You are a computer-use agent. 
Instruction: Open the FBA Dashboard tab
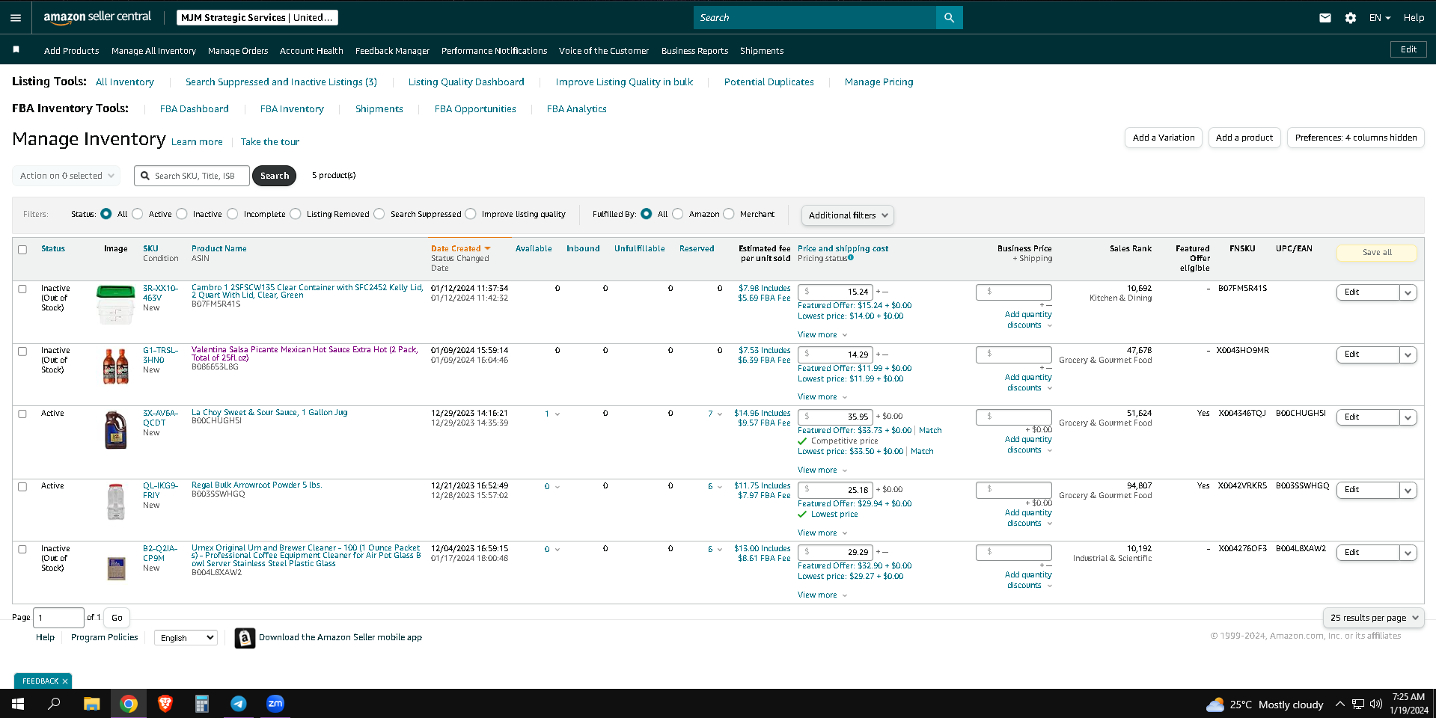point(194,109)
